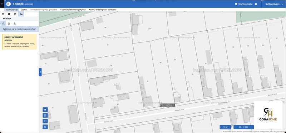Select the measurement ruler tool icon

(21, 14)
